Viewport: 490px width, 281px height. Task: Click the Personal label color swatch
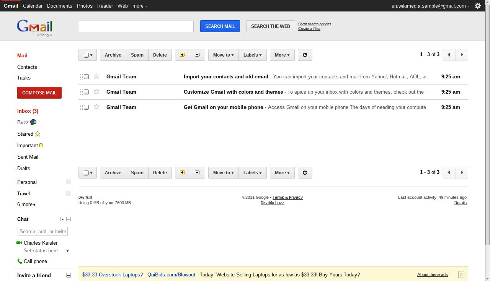point(68,182)
